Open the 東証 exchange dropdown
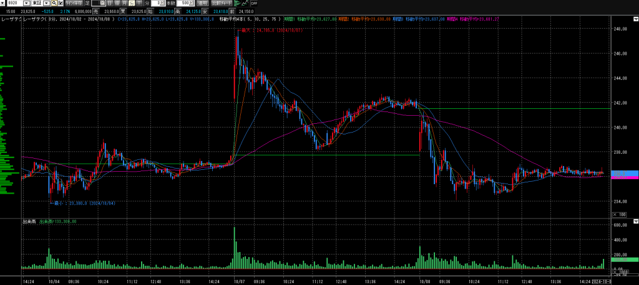Screen dimensions: 639x285 coord(46,3)
